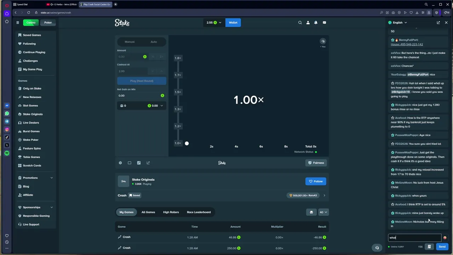Open Spotify in Opera sidebar

[7, 153]
